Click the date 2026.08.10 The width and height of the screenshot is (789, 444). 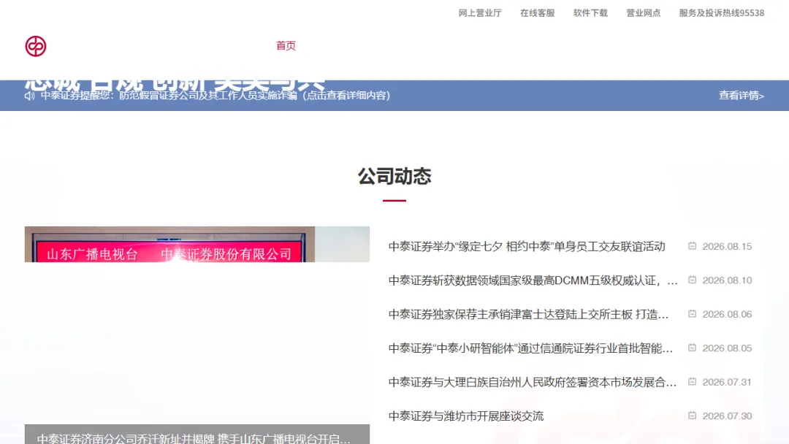727,280
